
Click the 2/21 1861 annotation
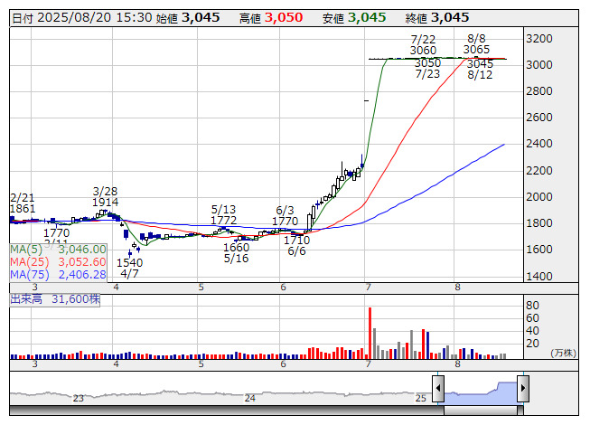tap(23, 203)
